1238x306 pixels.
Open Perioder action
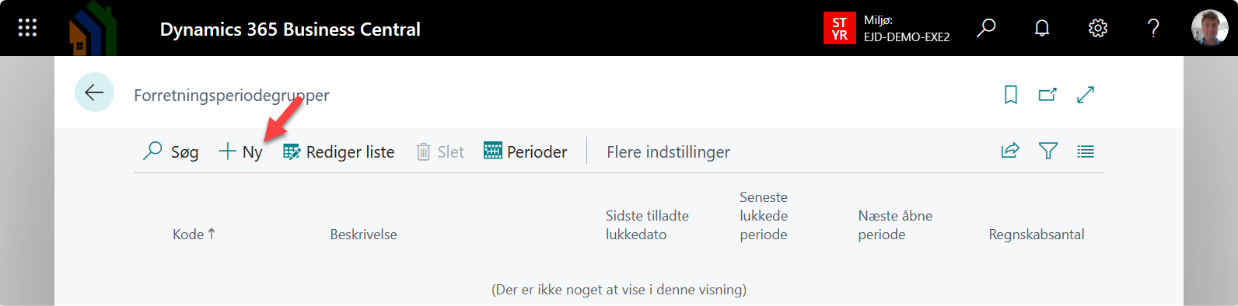click(526, 151)
